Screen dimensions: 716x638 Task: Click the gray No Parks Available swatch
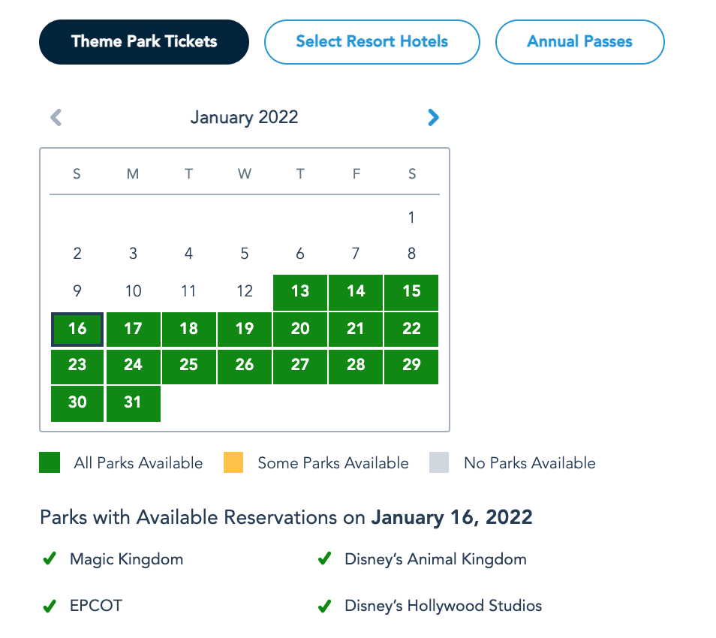point(439,463)
